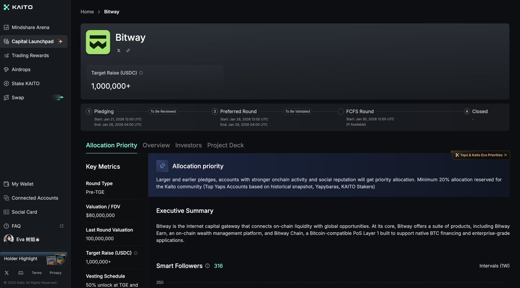Click the Allocation priority pin icon

click(162, 166)
